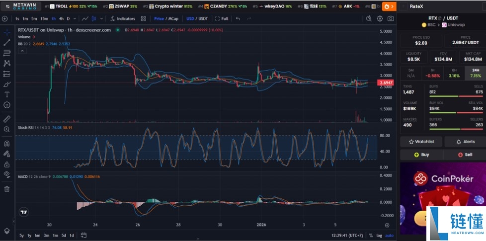This screenshot has height=241, width=486.
Task: Open the indicator templates grid icon
Action: click(143, 18)
